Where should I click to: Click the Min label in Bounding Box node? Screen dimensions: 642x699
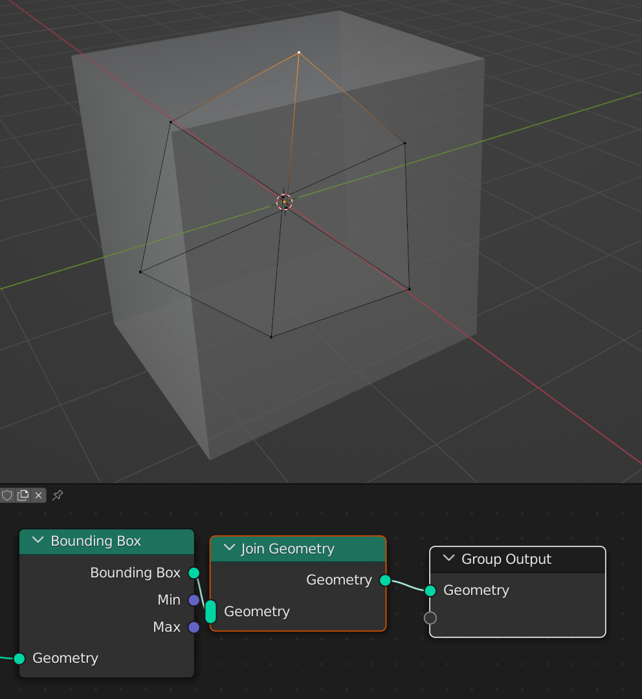(169, 600)
